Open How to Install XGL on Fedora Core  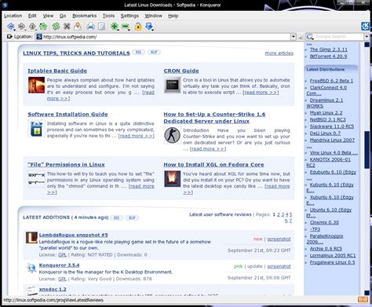tap(213, 165)
